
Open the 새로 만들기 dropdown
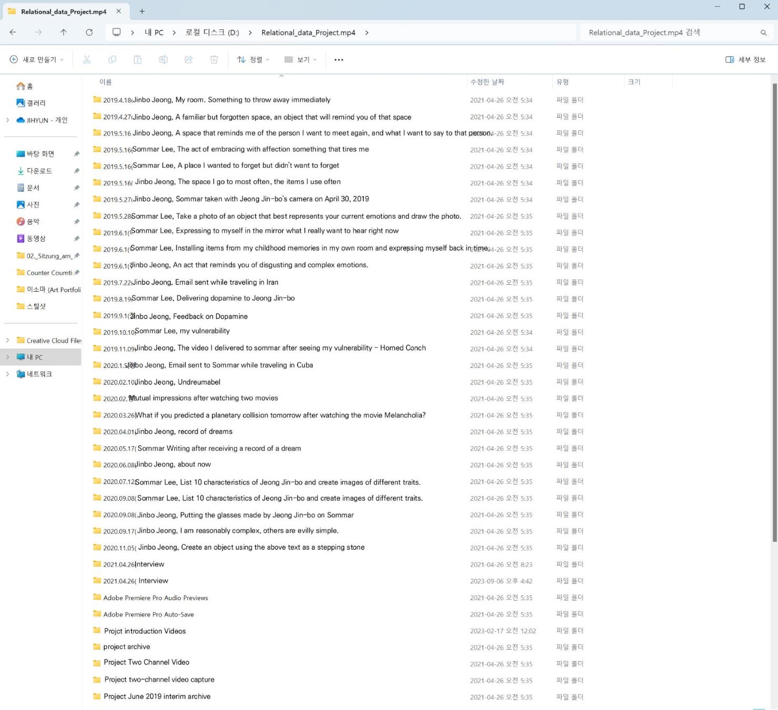click(37, 60)
